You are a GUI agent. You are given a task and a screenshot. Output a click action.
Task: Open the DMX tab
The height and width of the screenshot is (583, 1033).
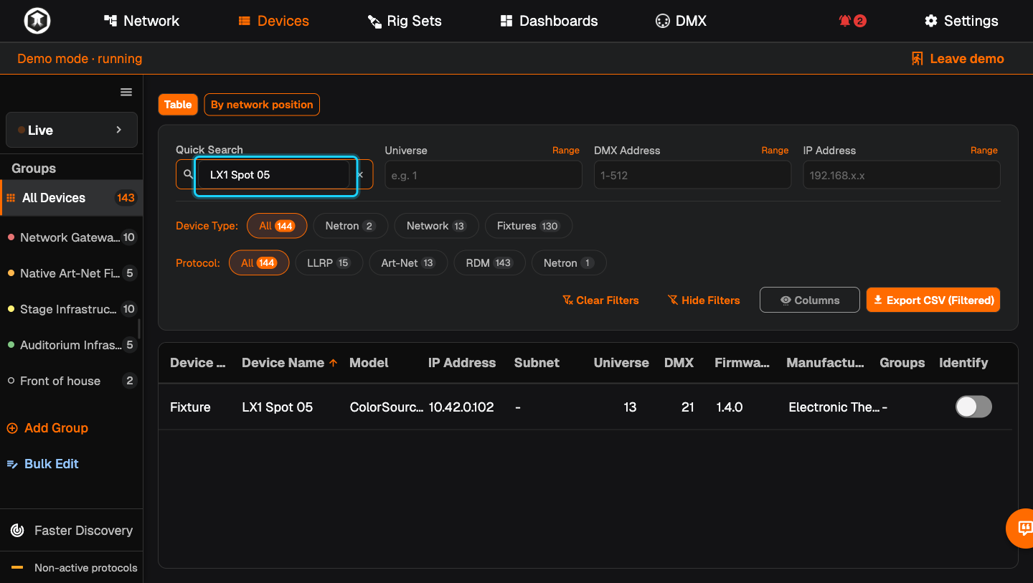click(681, 21)
